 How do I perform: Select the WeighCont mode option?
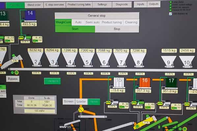pyautogui.click(x=63, y=22)
